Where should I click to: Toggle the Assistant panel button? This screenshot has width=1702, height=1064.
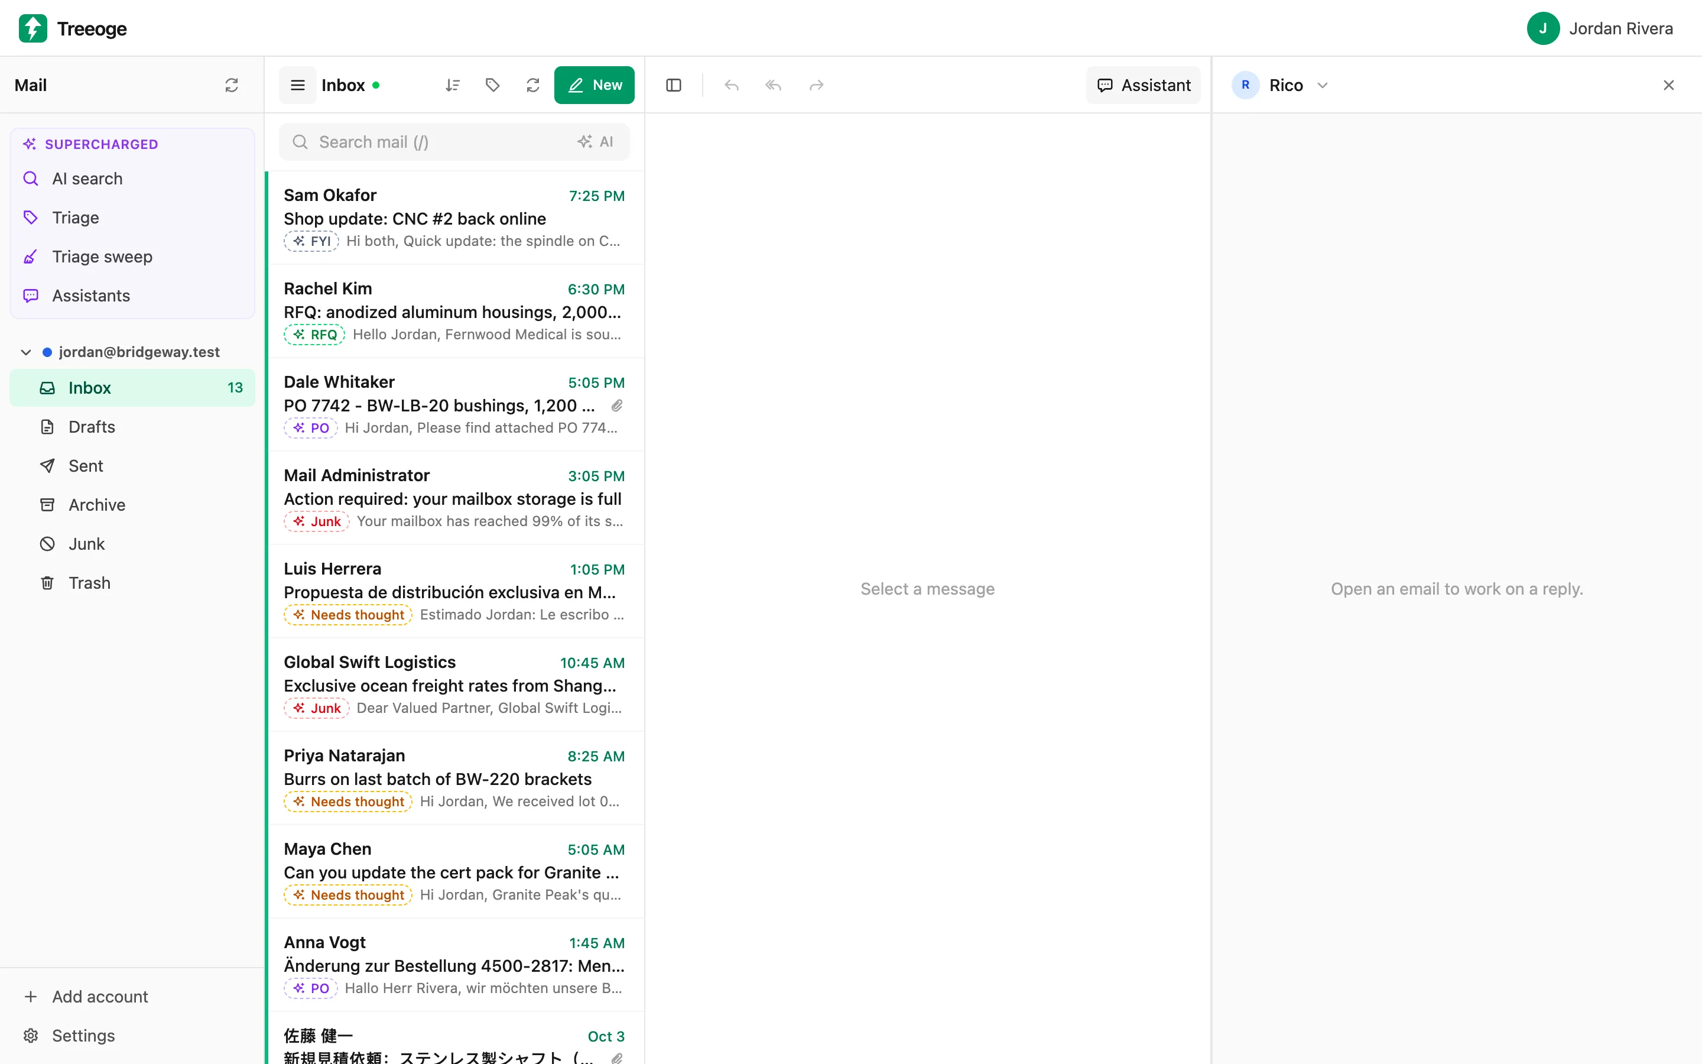coord(1143,85)
